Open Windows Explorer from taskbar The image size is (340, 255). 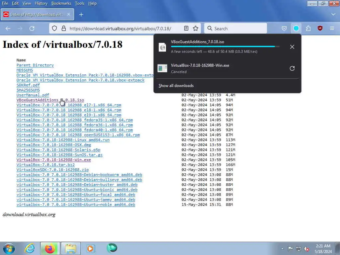pyautogui.click(x=71, y=248)
